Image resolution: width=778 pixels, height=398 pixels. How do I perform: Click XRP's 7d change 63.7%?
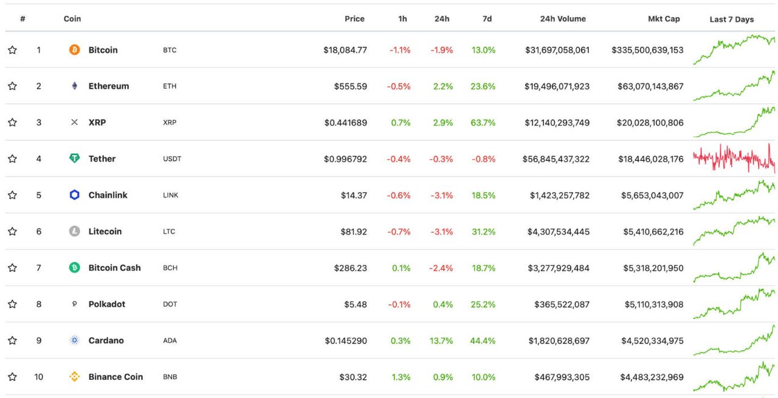483,123
